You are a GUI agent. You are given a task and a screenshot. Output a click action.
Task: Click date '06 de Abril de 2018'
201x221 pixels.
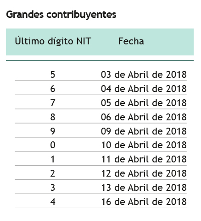coord(144,117)
